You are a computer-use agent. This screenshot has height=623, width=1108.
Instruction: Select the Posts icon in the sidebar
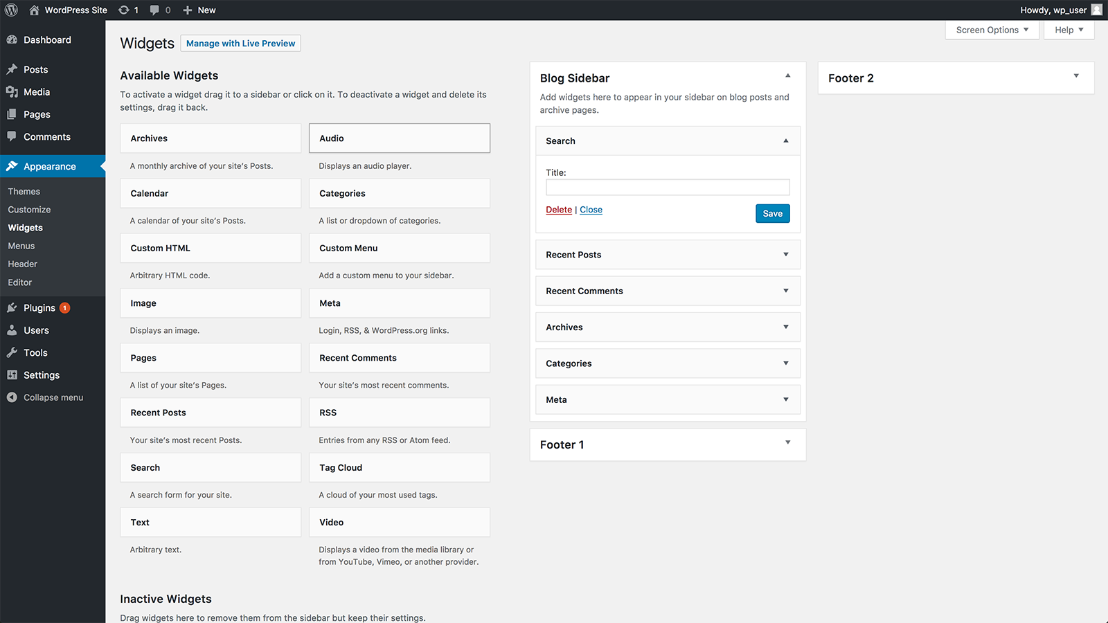pyautogui.click(x=11, y=69)
